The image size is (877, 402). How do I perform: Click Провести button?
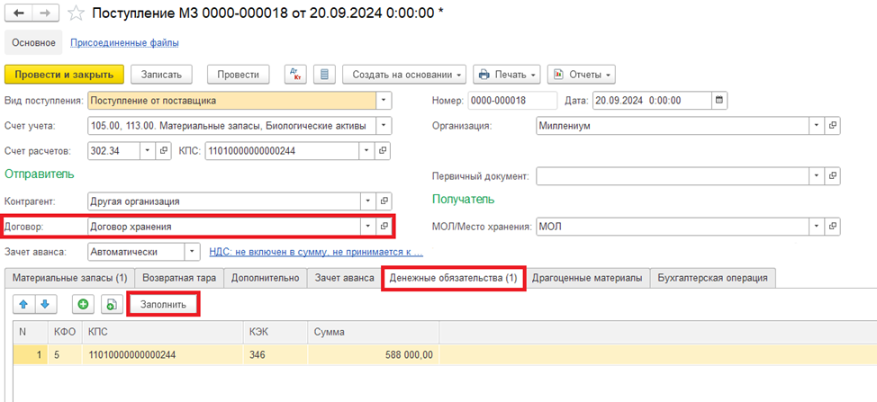(239, 75)
